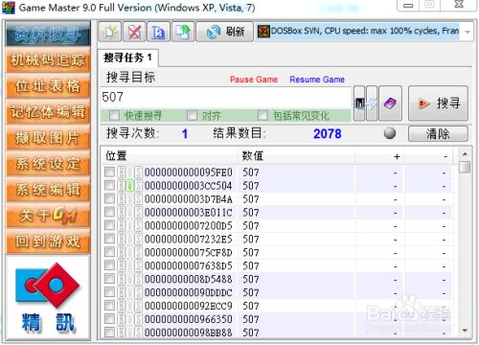Enable the 对齐 checkbox
Viewport: 479px width, 345px height.
pyautogui.click(x=192, y=115)
